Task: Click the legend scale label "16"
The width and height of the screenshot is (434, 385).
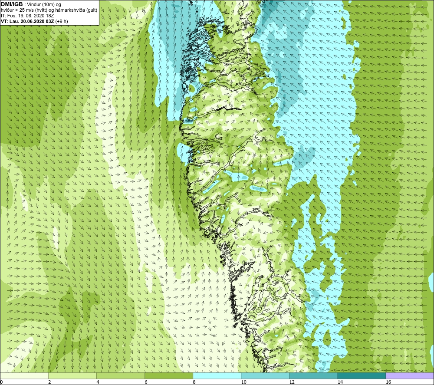Action: (388, 382)
